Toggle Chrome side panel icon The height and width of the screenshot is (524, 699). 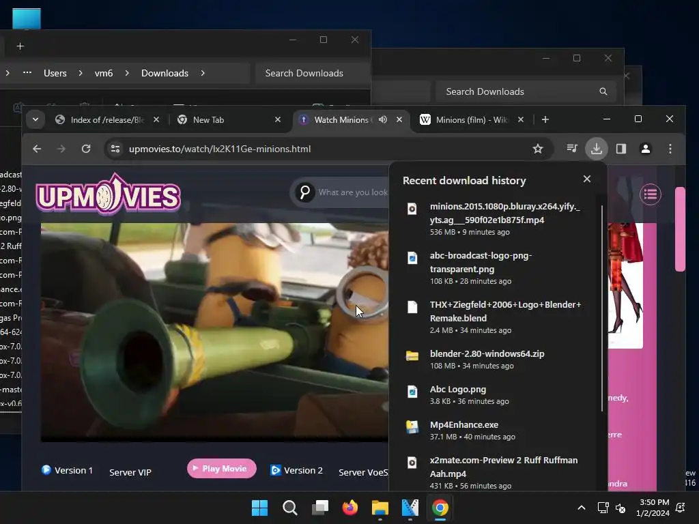click(x=621, y=149)
